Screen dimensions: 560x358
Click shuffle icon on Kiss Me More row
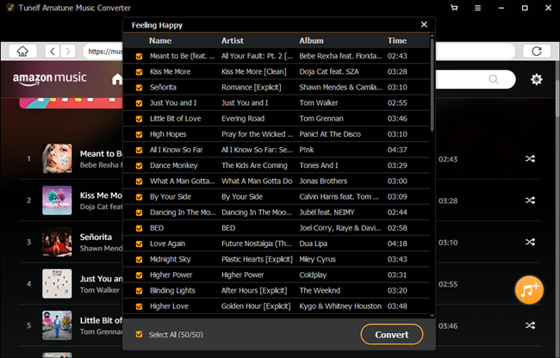(x=532, y=201)
